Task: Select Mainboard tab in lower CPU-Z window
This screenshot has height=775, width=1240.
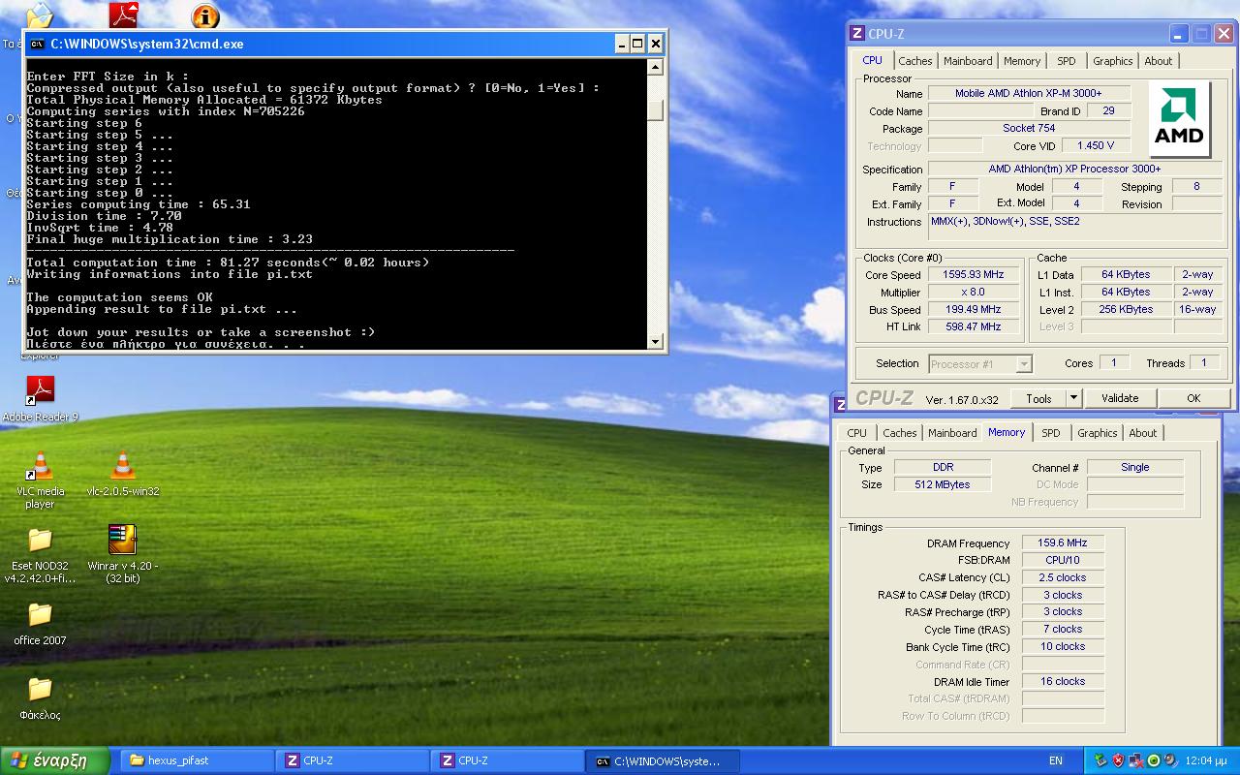Action: (x=952, y=433)
